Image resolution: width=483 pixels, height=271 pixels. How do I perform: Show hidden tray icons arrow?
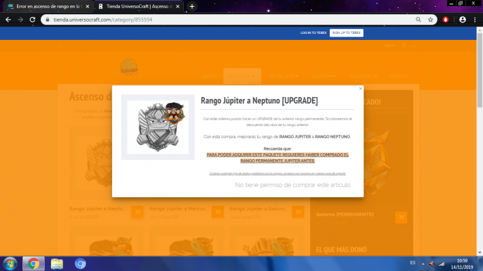point(423,264)
